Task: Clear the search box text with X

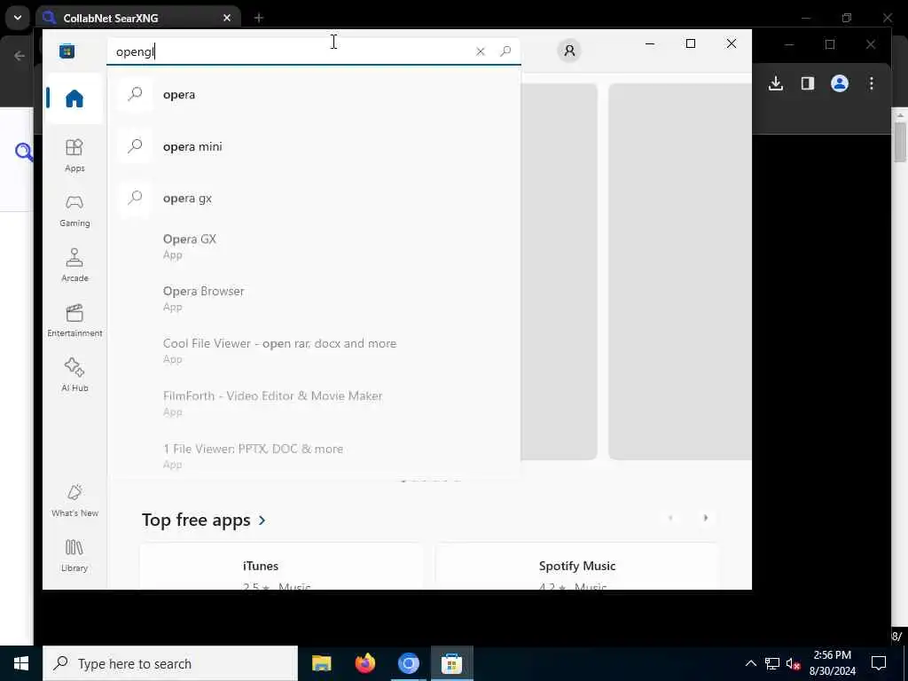Action: (480, 51)
